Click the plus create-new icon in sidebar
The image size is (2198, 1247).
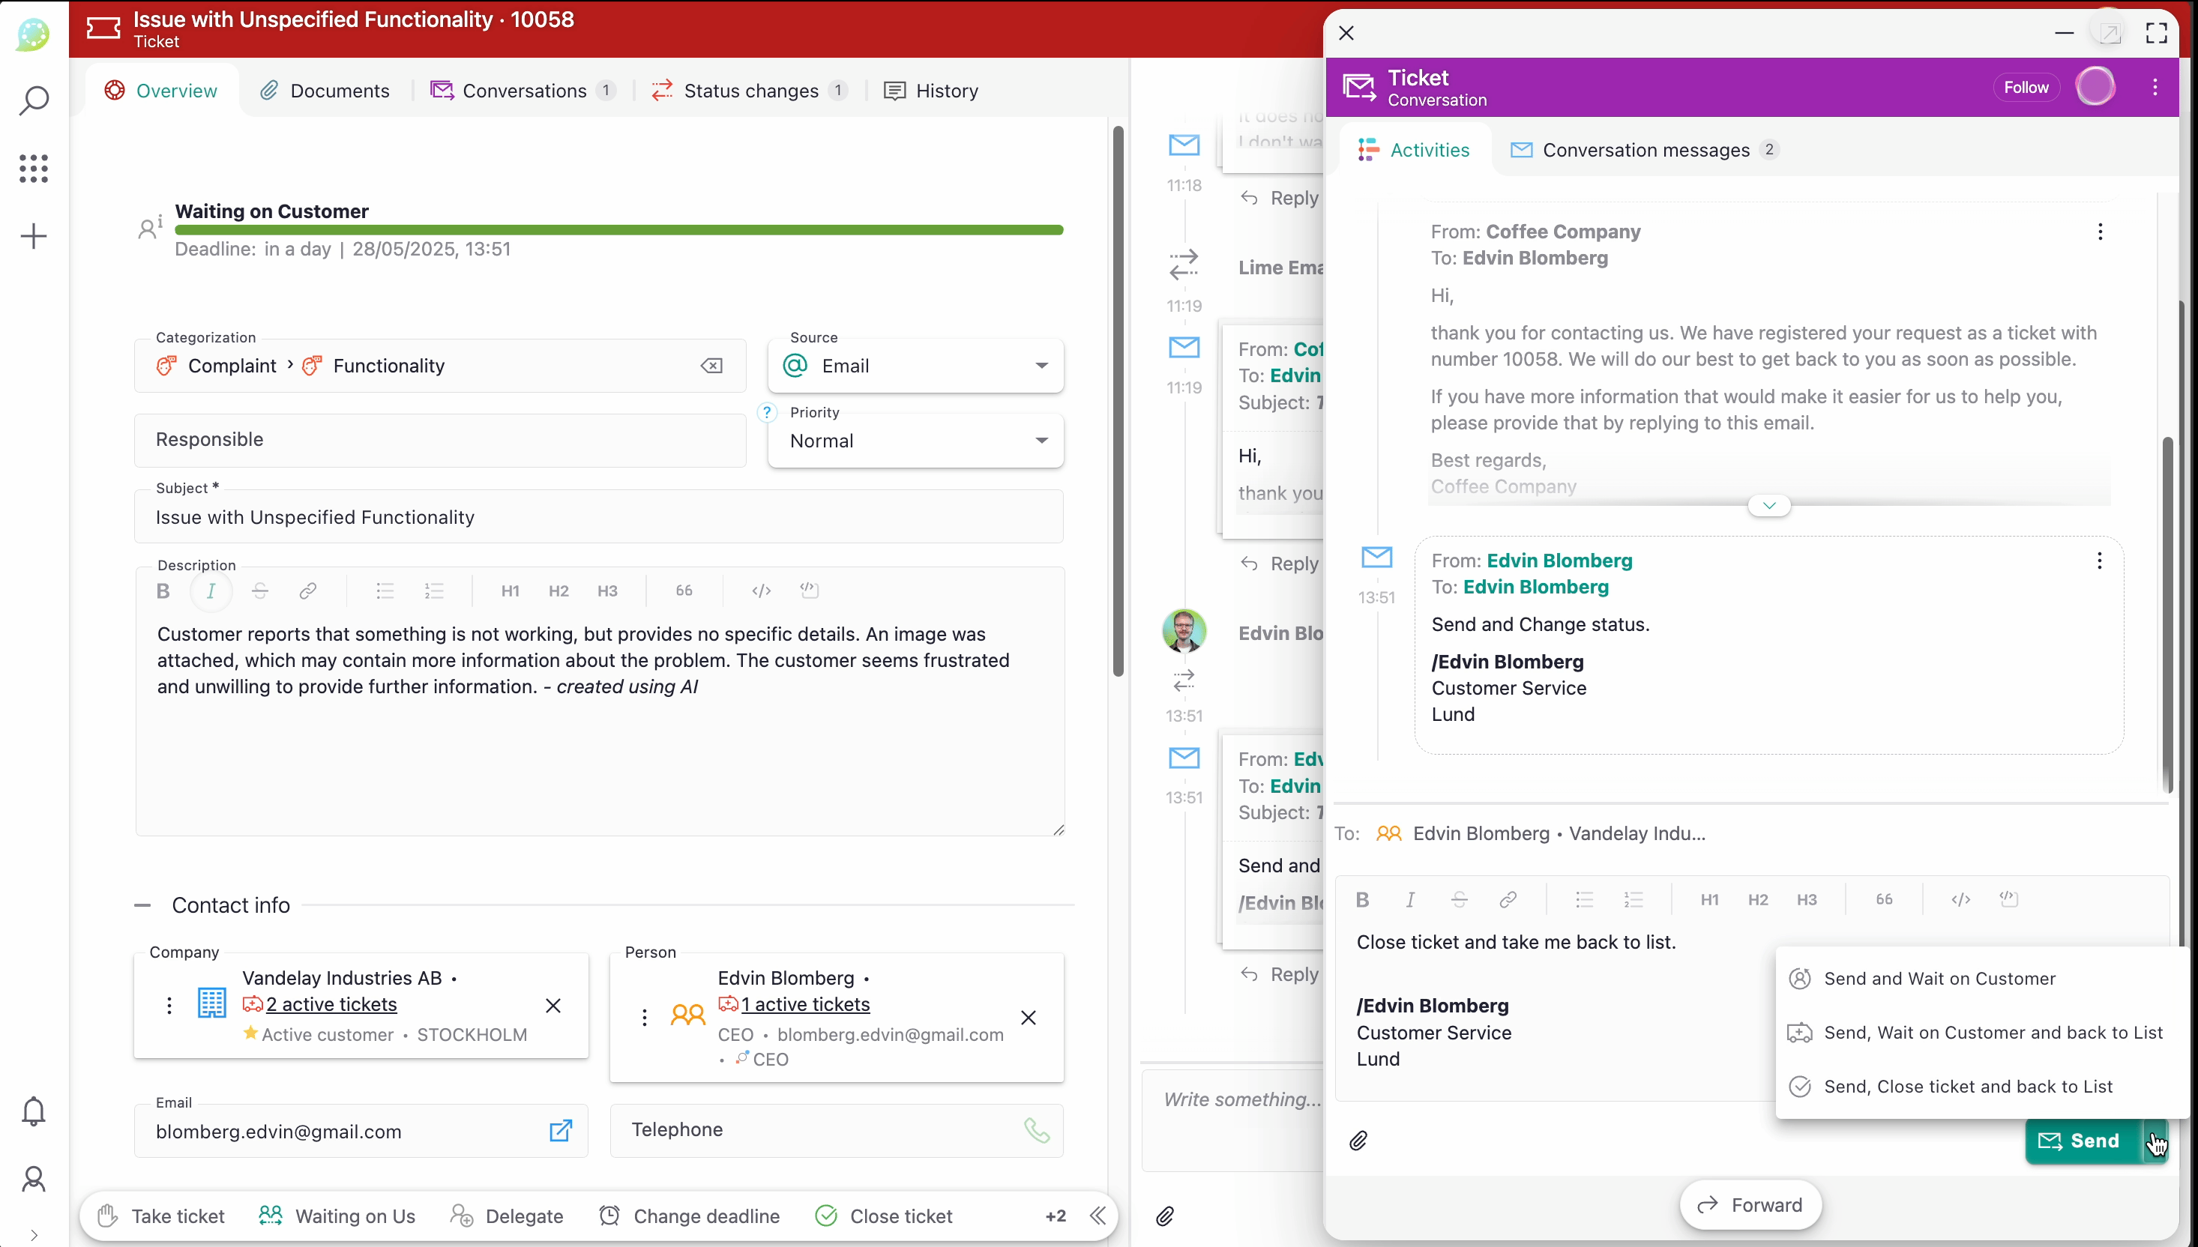click(x=34, y=236)
